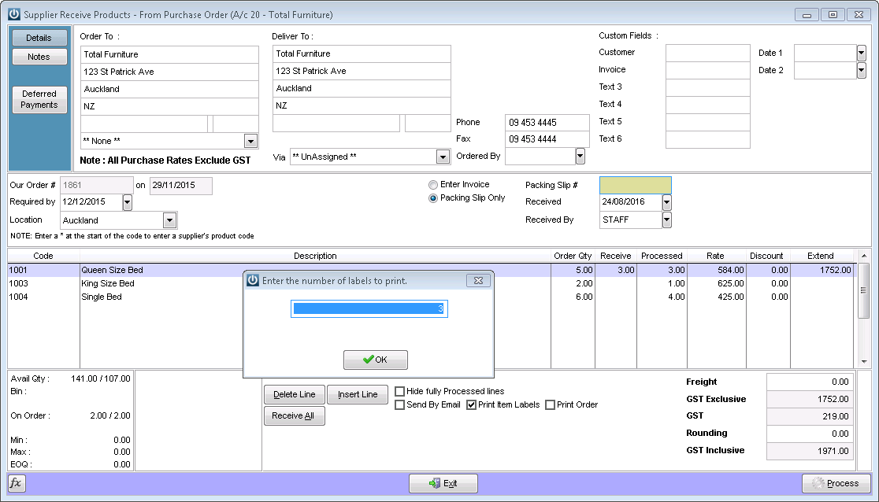Click the Customer custom field input
The image size is (879, 502).
(708, 53)
